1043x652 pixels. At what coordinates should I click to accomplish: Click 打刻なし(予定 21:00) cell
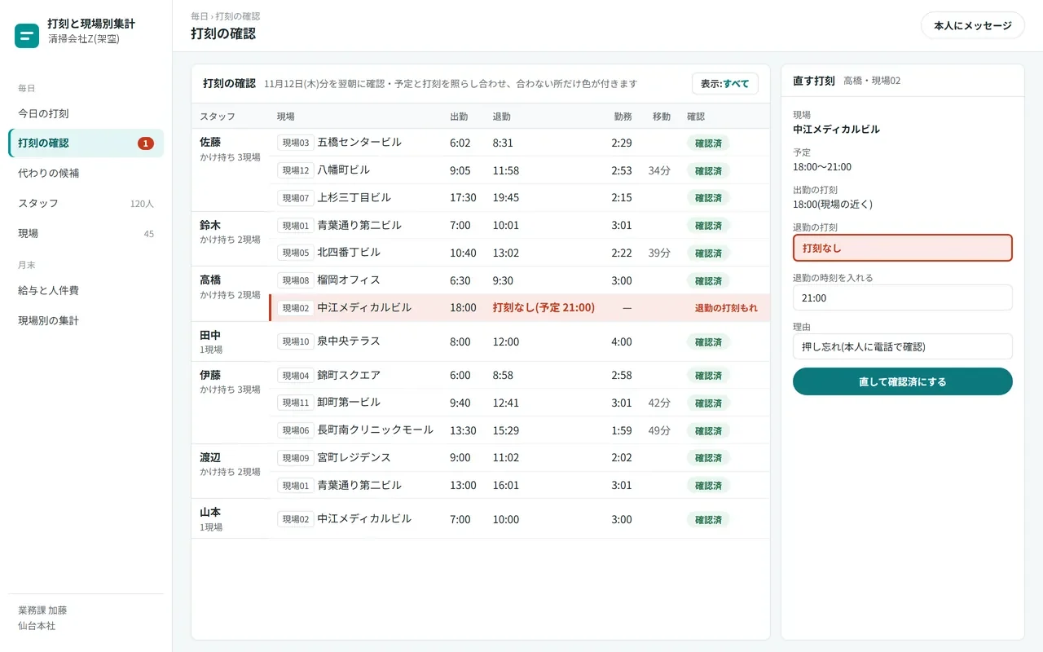click(x=544, y=308)
